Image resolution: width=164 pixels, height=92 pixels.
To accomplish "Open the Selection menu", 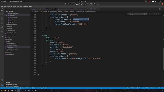I will (x=9, y=6).
